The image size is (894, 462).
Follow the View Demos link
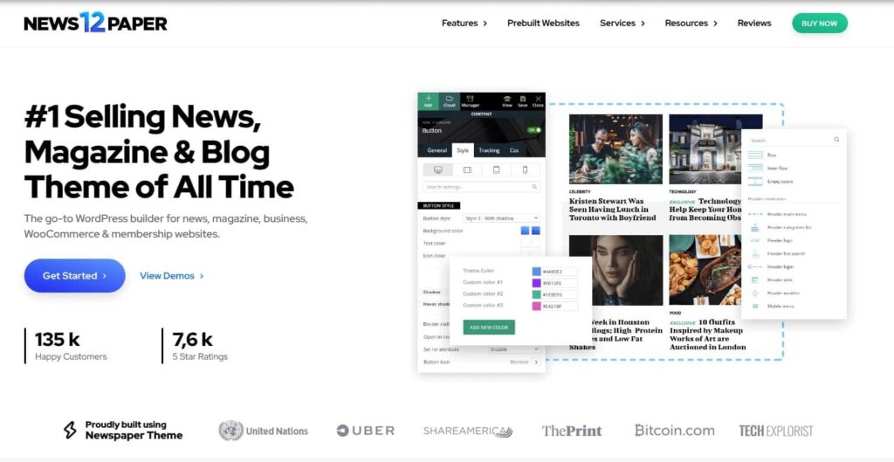(x=172, y=275)
